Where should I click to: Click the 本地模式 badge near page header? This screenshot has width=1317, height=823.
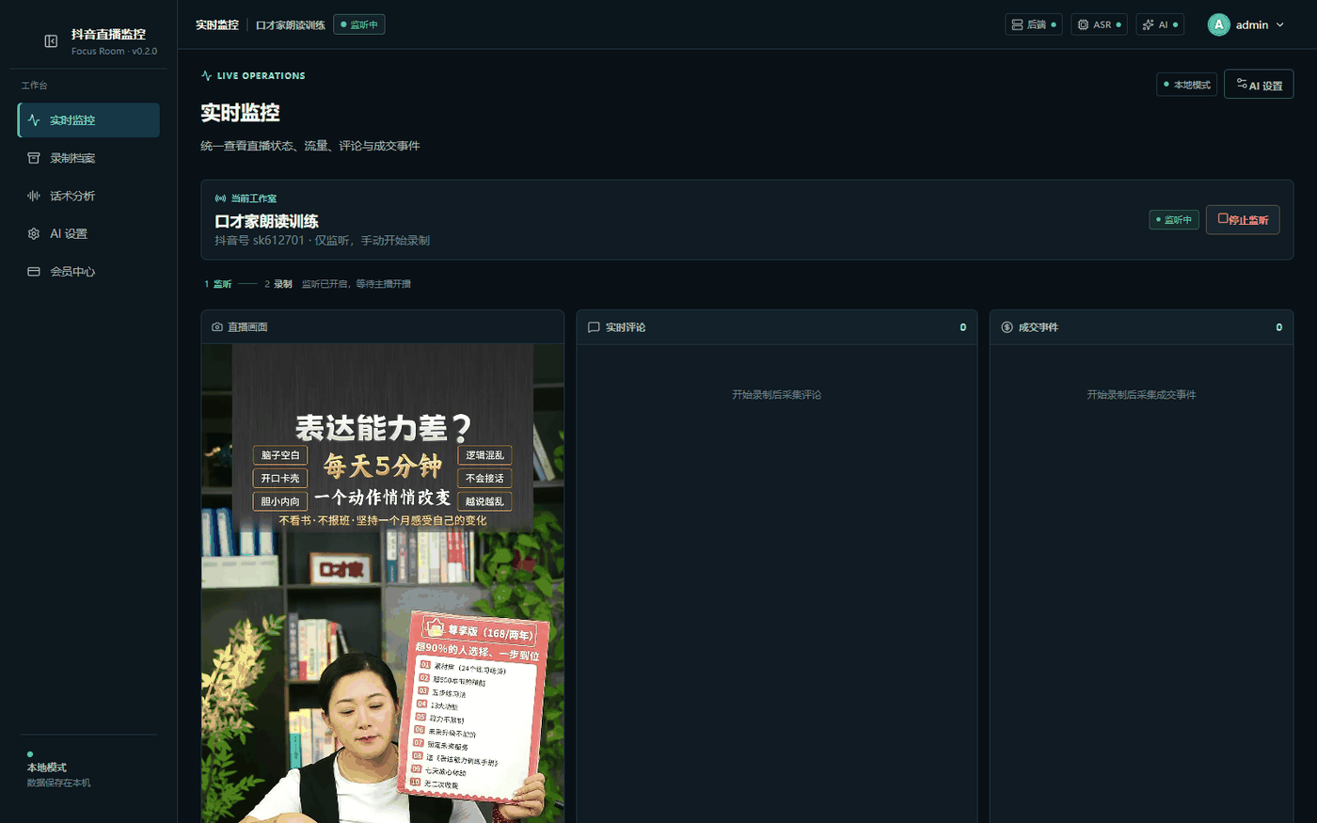click(x=1187, y=85)
